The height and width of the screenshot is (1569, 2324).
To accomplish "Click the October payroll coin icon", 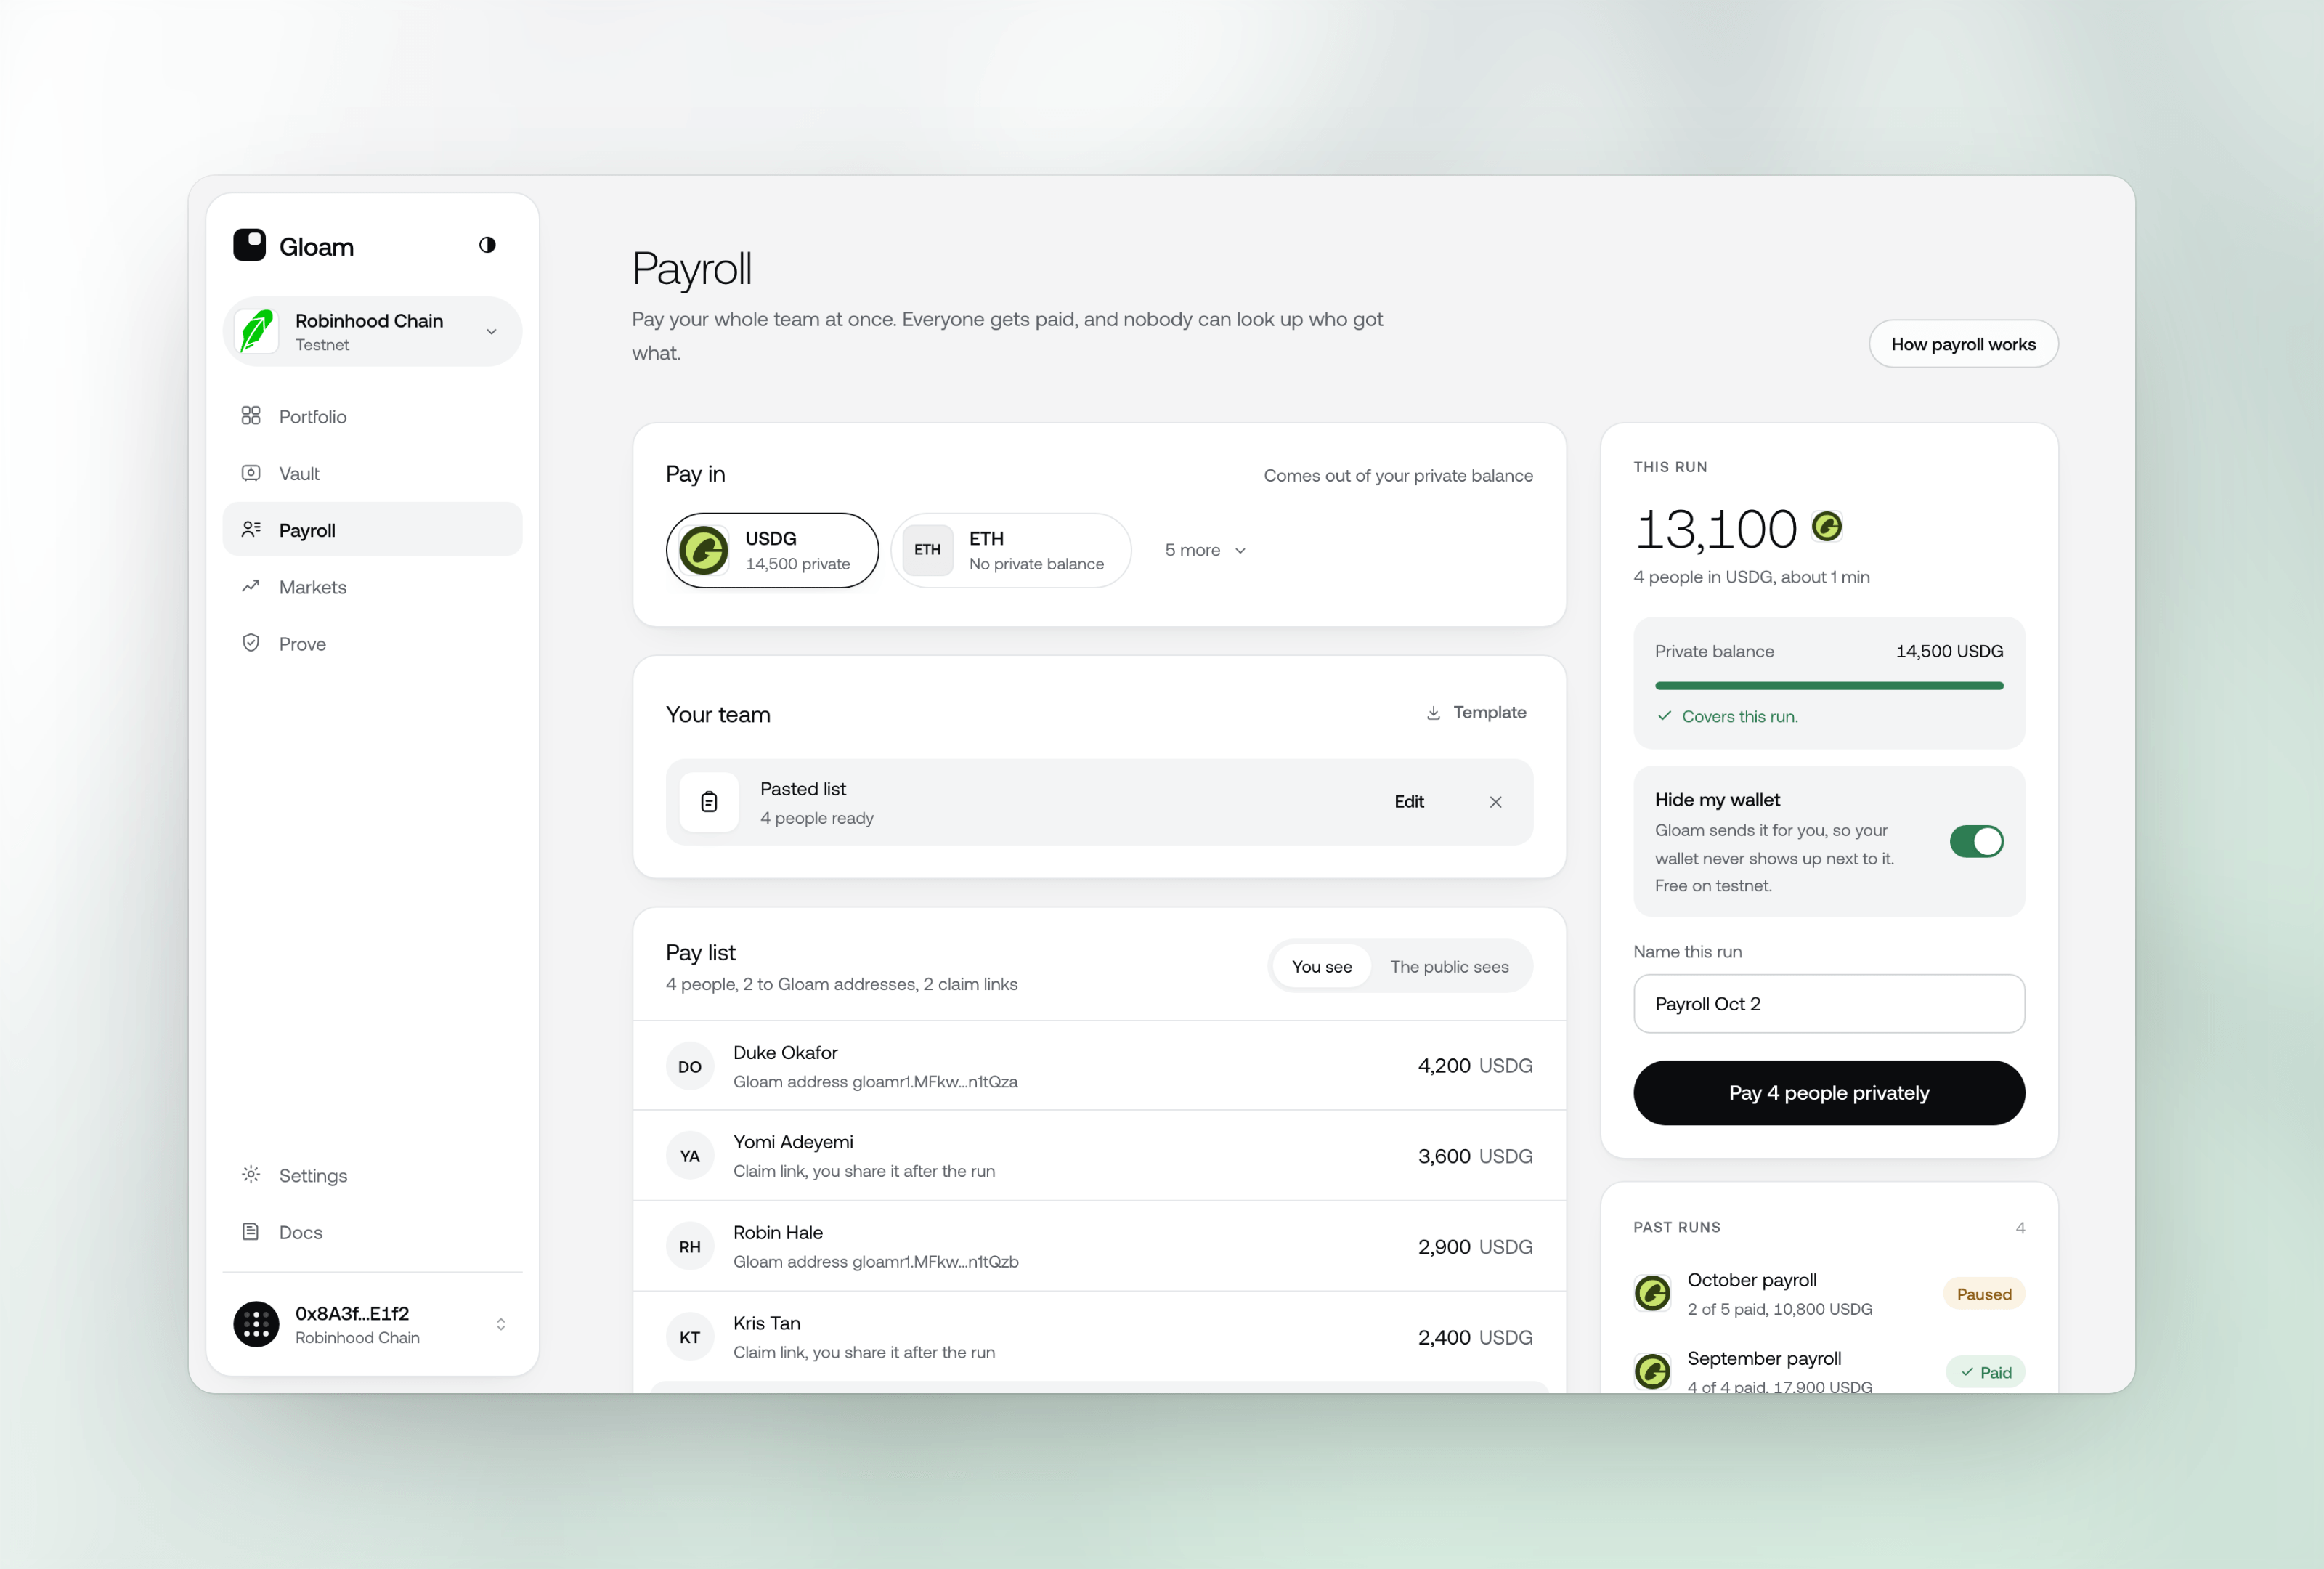I will pyautogui.click(x=1653, y=1293).
